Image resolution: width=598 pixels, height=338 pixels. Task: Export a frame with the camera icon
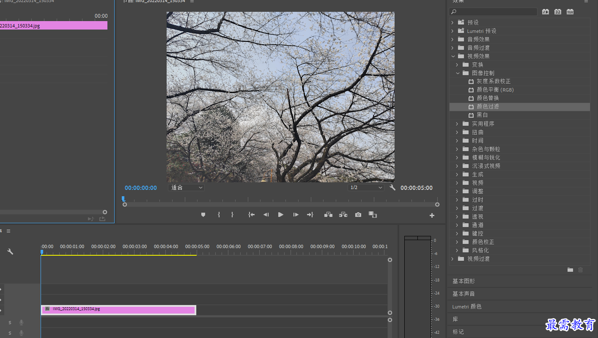point(358,215)
